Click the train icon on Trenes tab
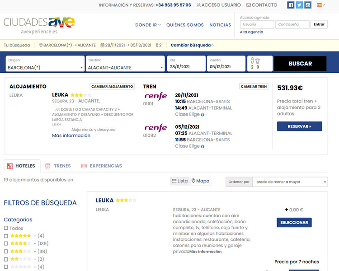This screenshot has height=271, width=339. click(x=48, y=166)
